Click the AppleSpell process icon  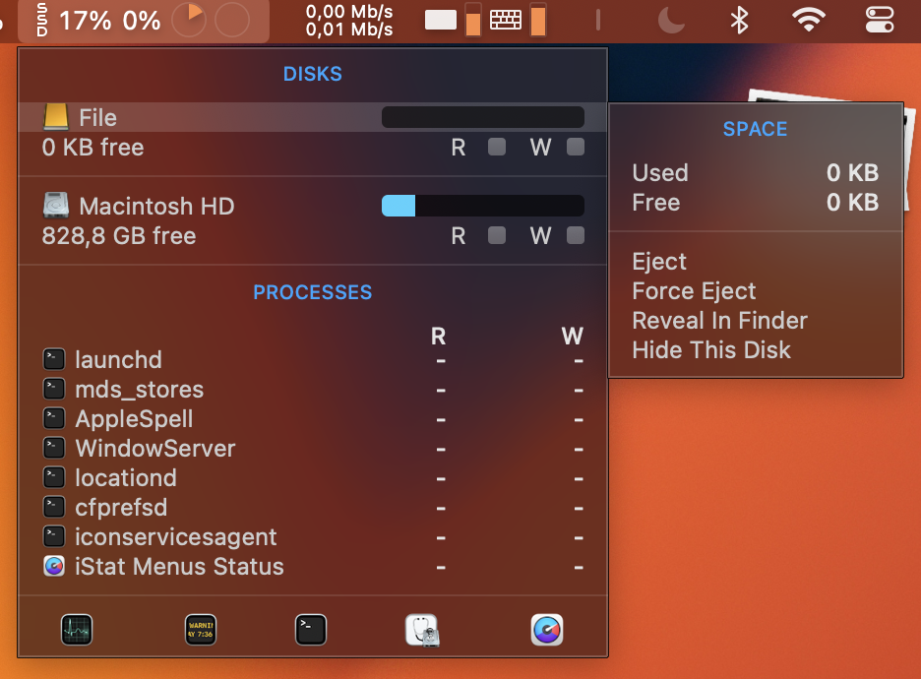[x=54, y=418]
